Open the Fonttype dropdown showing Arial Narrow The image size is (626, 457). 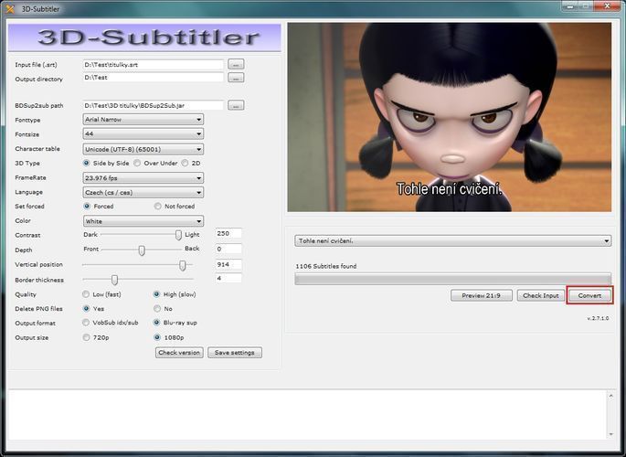143,120
